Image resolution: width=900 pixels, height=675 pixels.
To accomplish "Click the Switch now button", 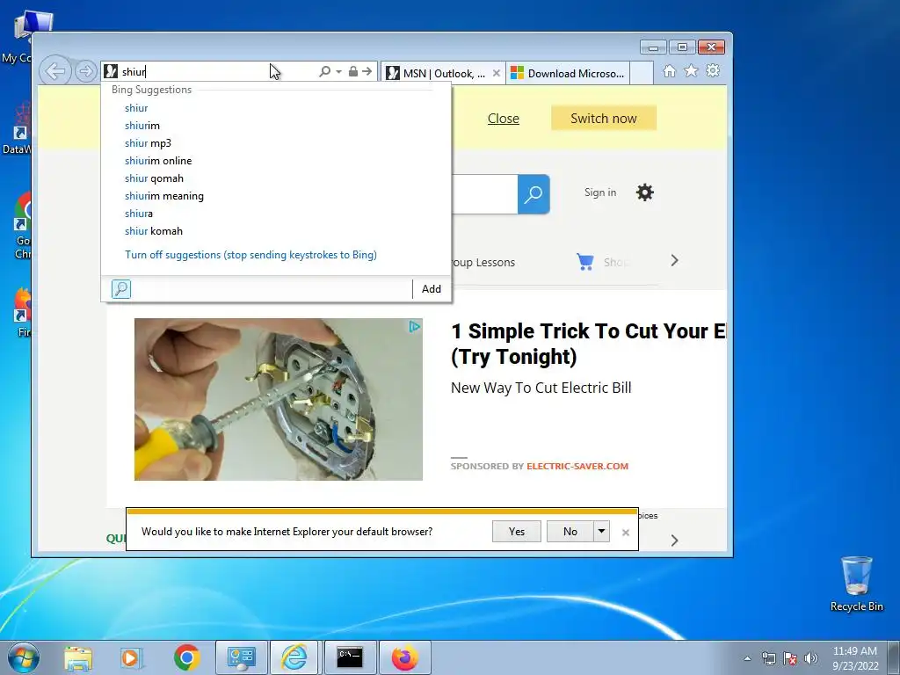I will pyautogui.click(x=603, y=119).
